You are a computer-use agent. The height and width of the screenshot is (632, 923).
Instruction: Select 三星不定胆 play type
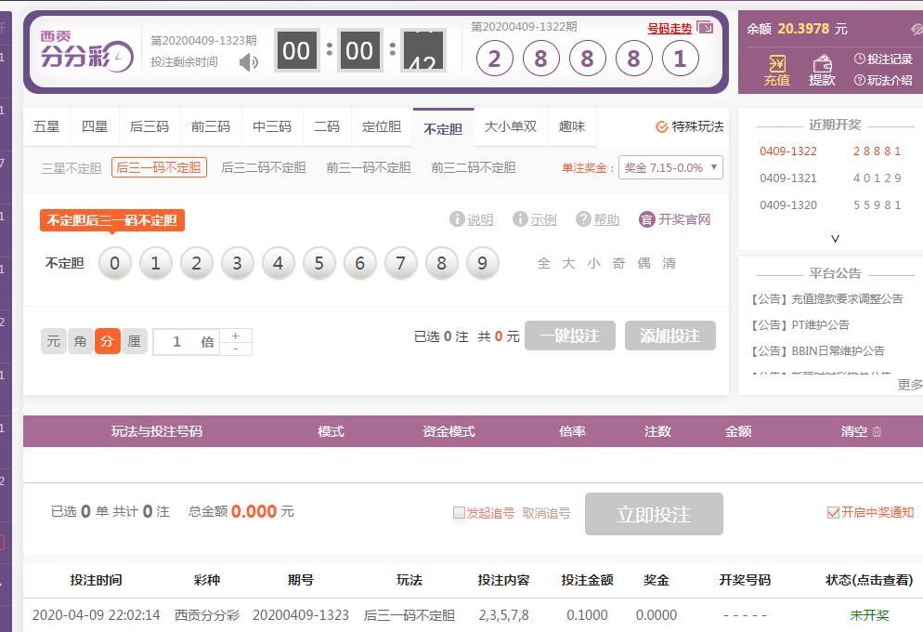click(x=71, y=168)
